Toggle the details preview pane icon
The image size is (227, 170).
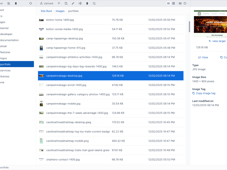coord(180,3)
